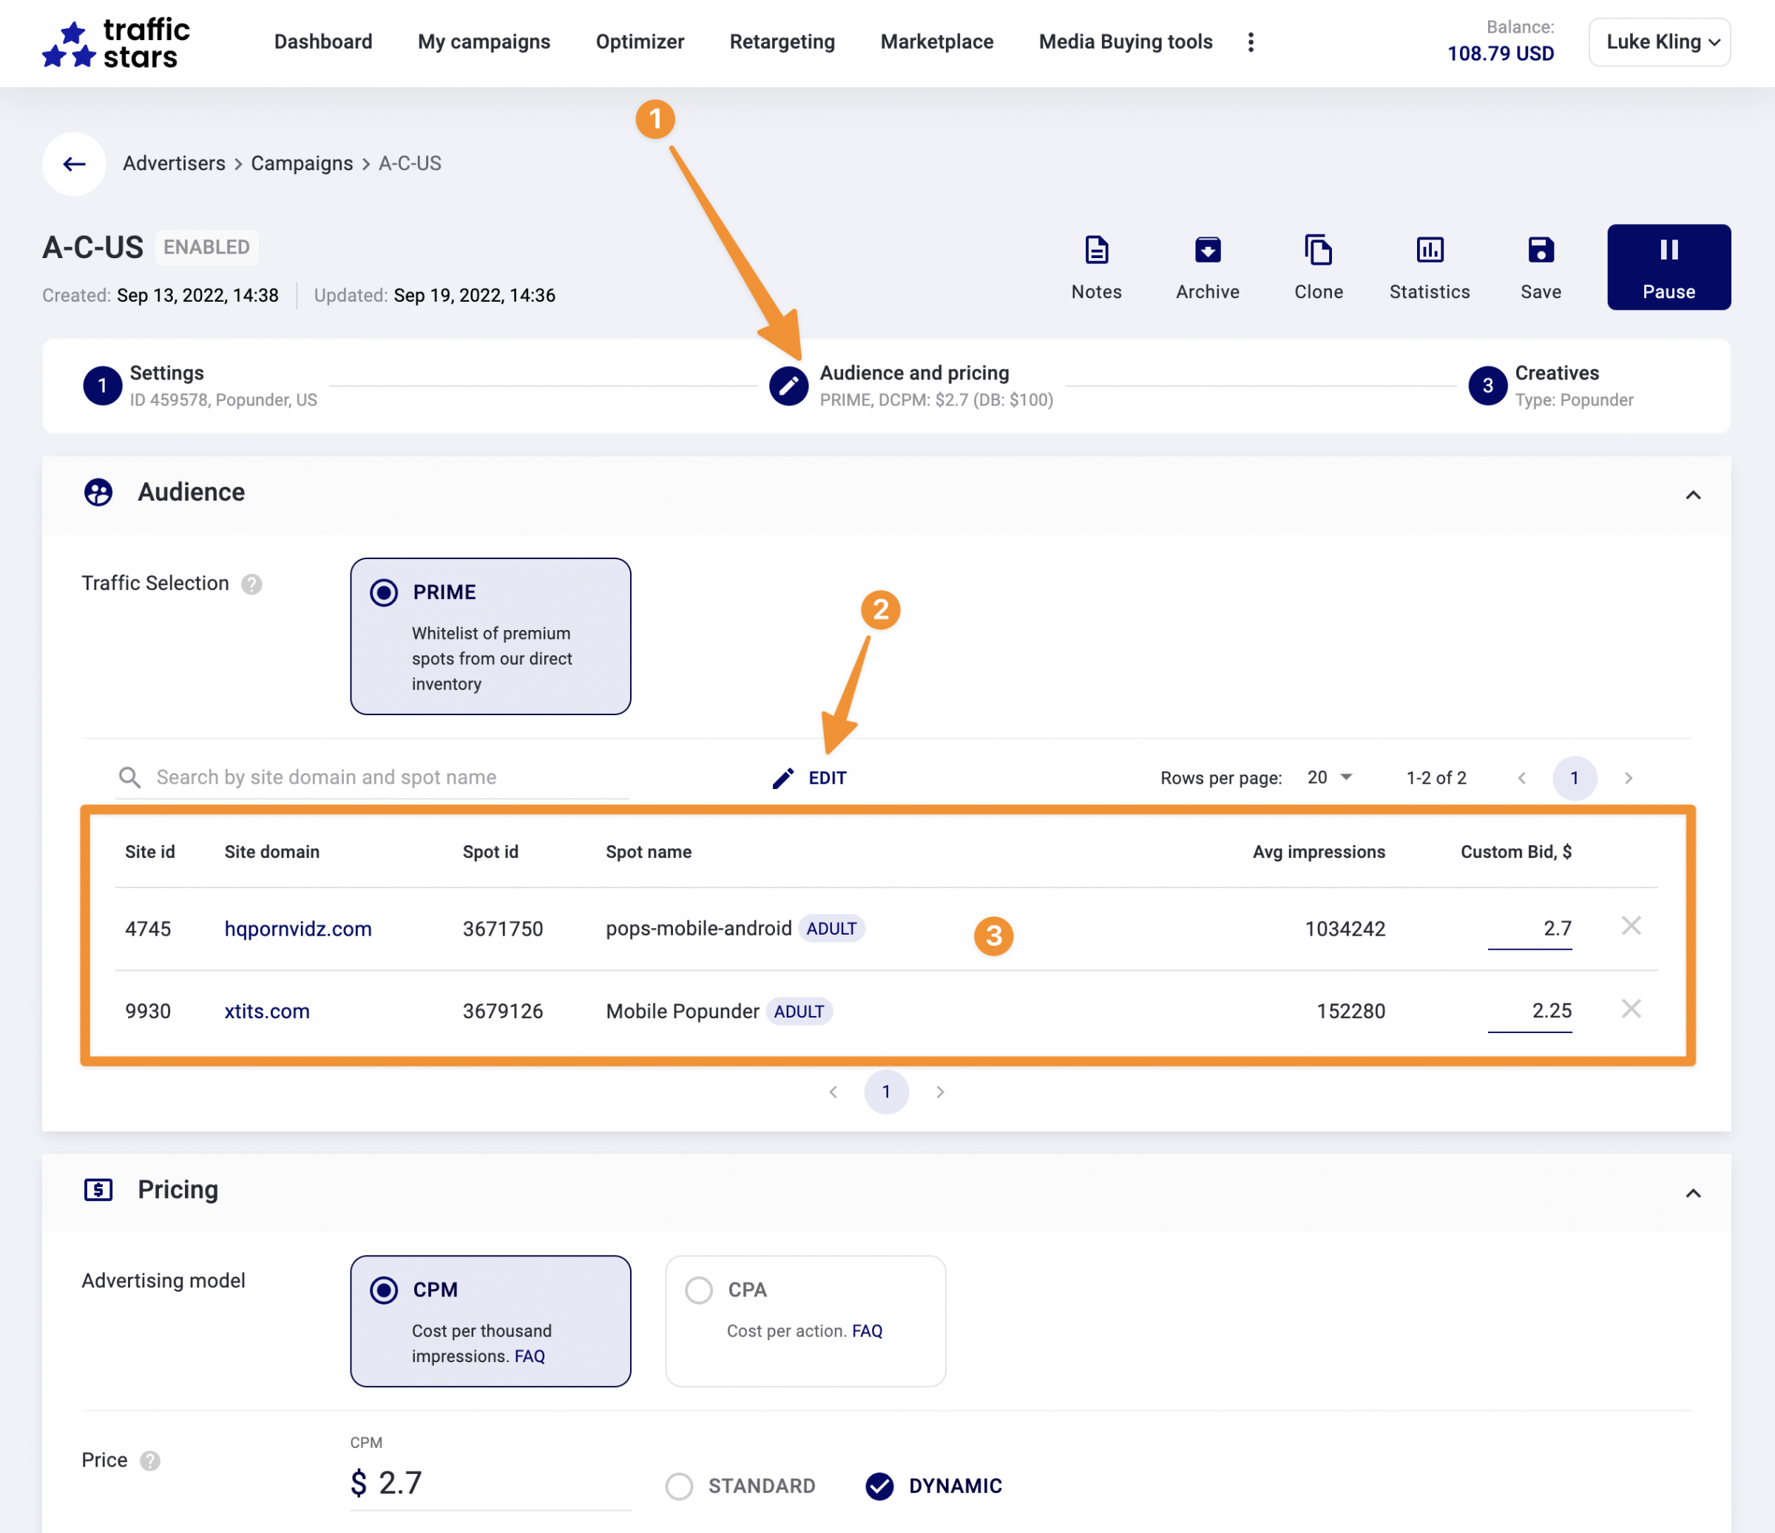Click balance 108.79 USD
Viewport: 1775px width, 1533px height.
[x=1500, y=54]
